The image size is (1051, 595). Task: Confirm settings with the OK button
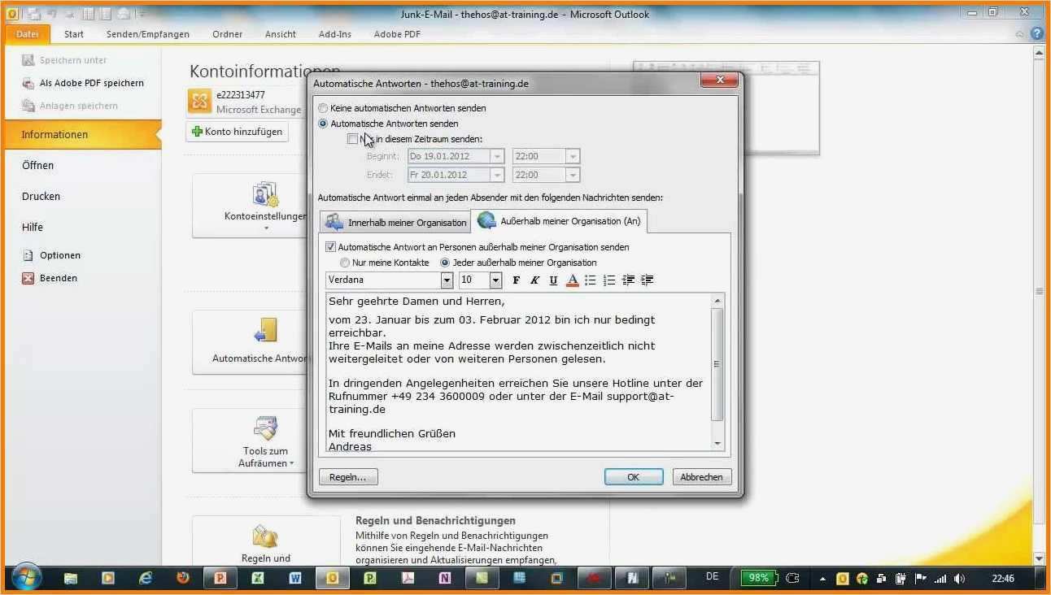pos(633,477)
